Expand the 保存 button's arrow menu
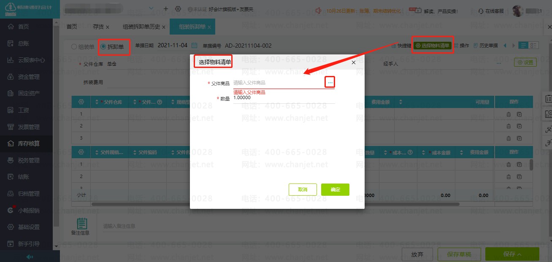The width and height of the screenshot is (552, 262). coord(519,254)
